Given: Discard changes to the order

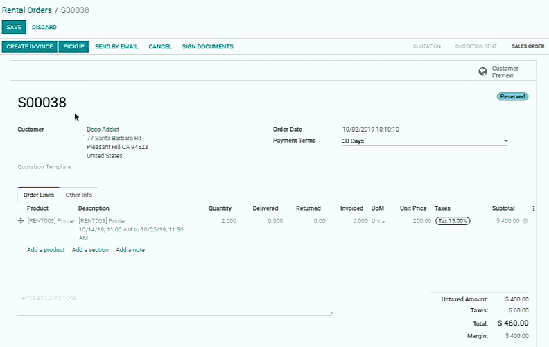Looking at the screenshot, I should click(x=44, y=27).
